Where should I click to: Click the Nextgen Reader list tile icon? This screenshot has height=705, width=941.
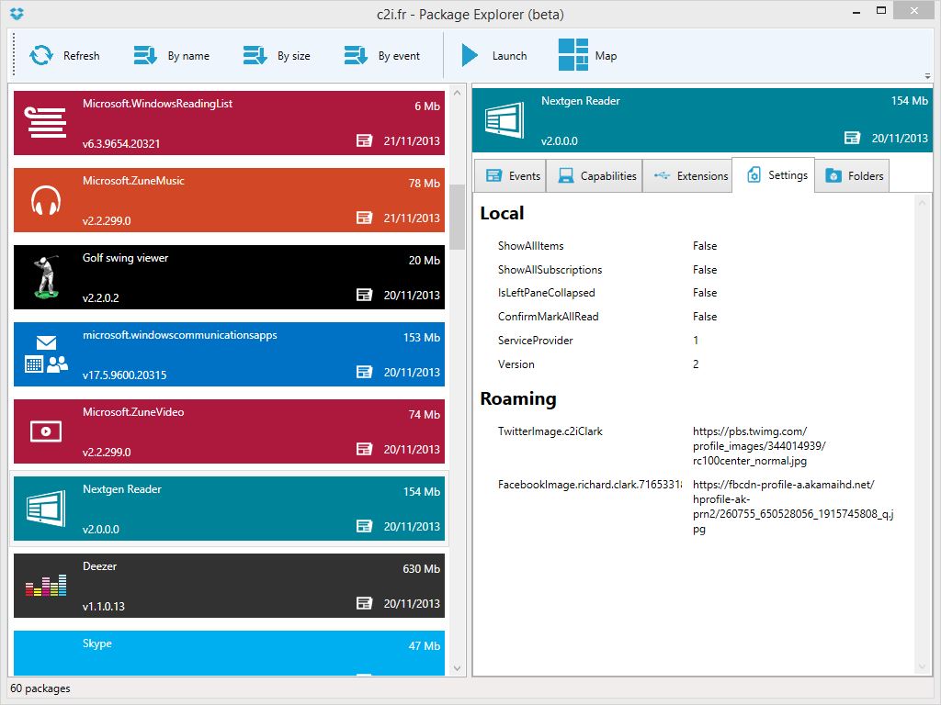tap(46, 509)
